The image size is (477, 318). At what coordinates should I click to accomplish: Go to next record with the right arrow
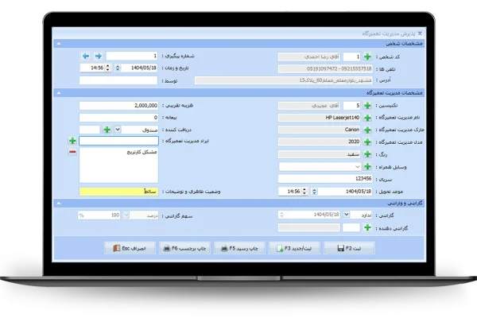[x=98, y=56]
